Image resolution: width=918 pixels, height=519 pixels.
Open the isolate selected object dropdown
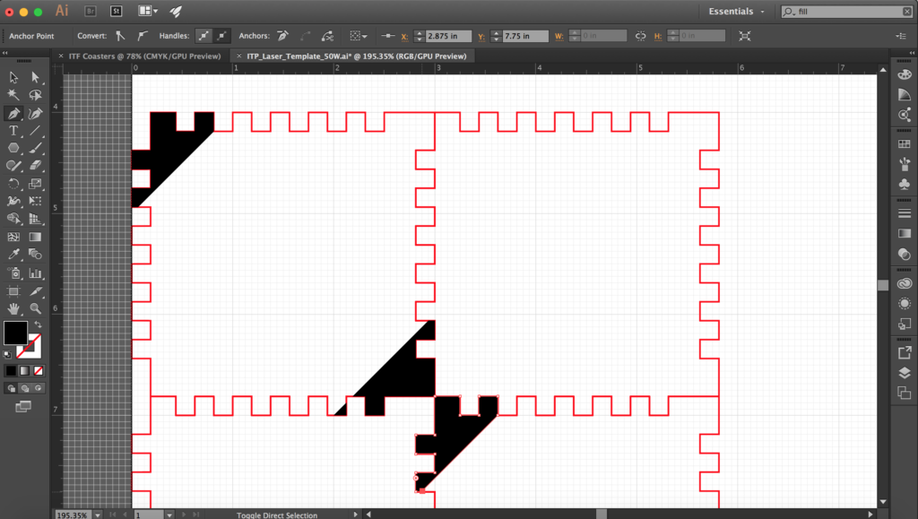click(359, 36)
